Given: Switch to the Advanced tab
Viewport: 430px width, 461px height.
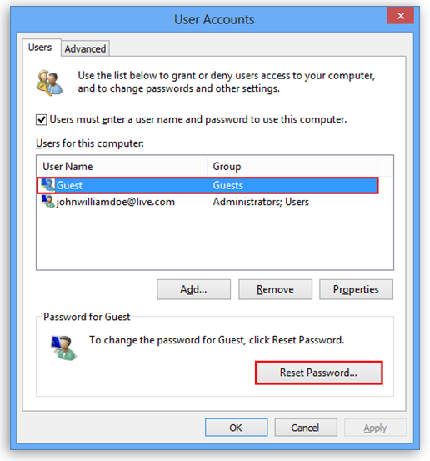Looking at the screenshot, I should [x=85, y=48].
